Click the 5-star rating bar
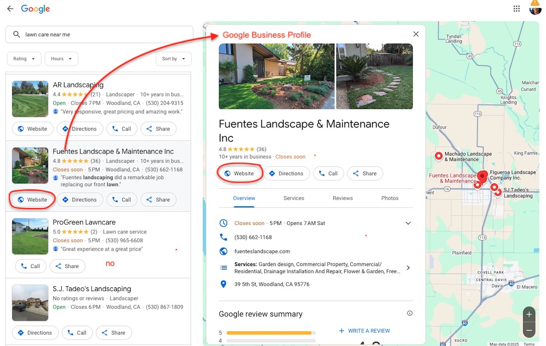The width and height of the screenshot is (546, 346). (x=270, y=333)
